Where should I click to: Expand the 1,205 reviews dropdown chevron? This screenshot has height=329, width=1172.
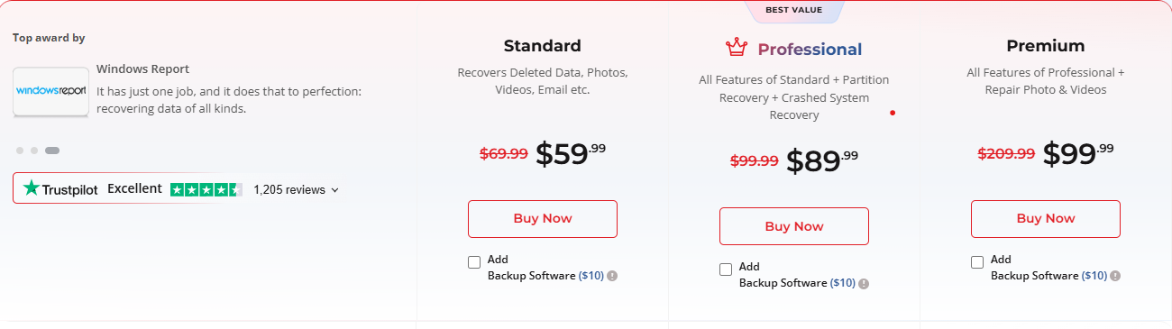tap(335, 190)
